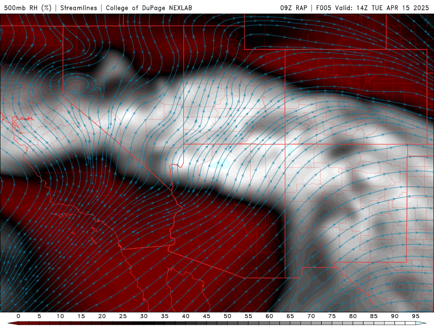The height and width of the screenshot is (326, 434).
Task: Select the '50' colorbar scale label
Action: [227, 316]
